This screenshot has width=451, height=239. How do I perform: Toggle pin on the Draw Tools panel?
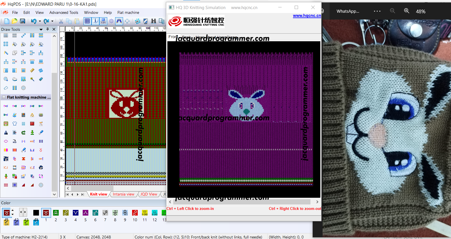(x=47, y=29)
